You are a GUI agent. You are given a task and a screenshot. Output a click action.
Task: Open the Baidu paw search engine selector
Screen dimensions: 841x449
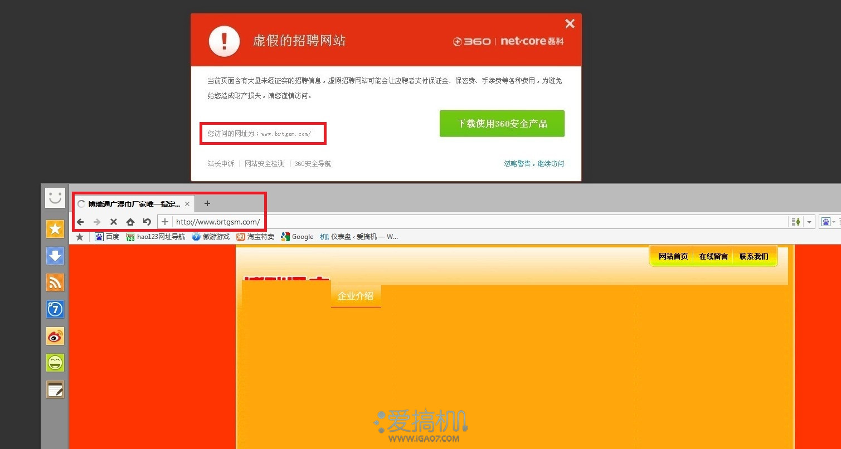pyautogui.click(x=828, y=222)
